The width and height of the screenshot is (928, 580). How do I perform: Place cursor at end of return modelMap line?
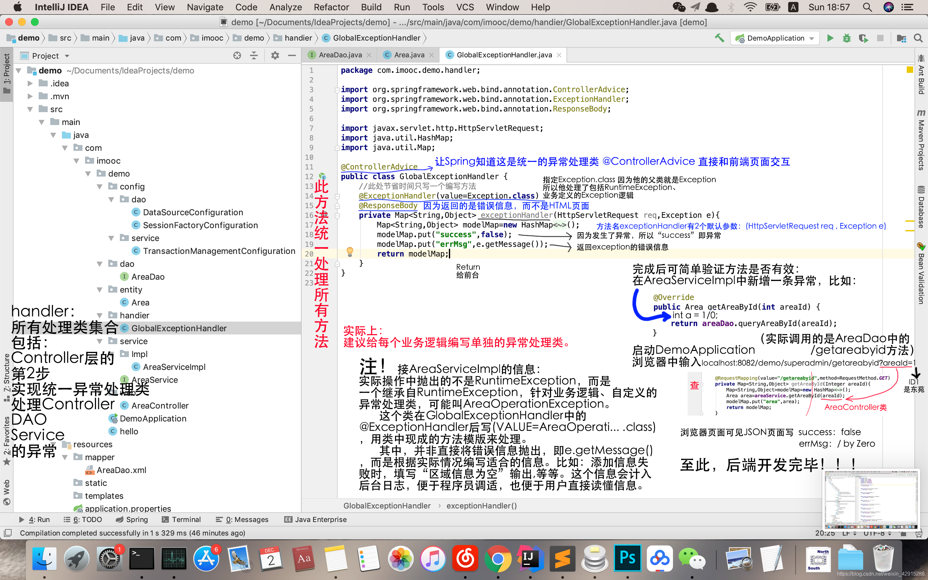click(x=449, y=254)
